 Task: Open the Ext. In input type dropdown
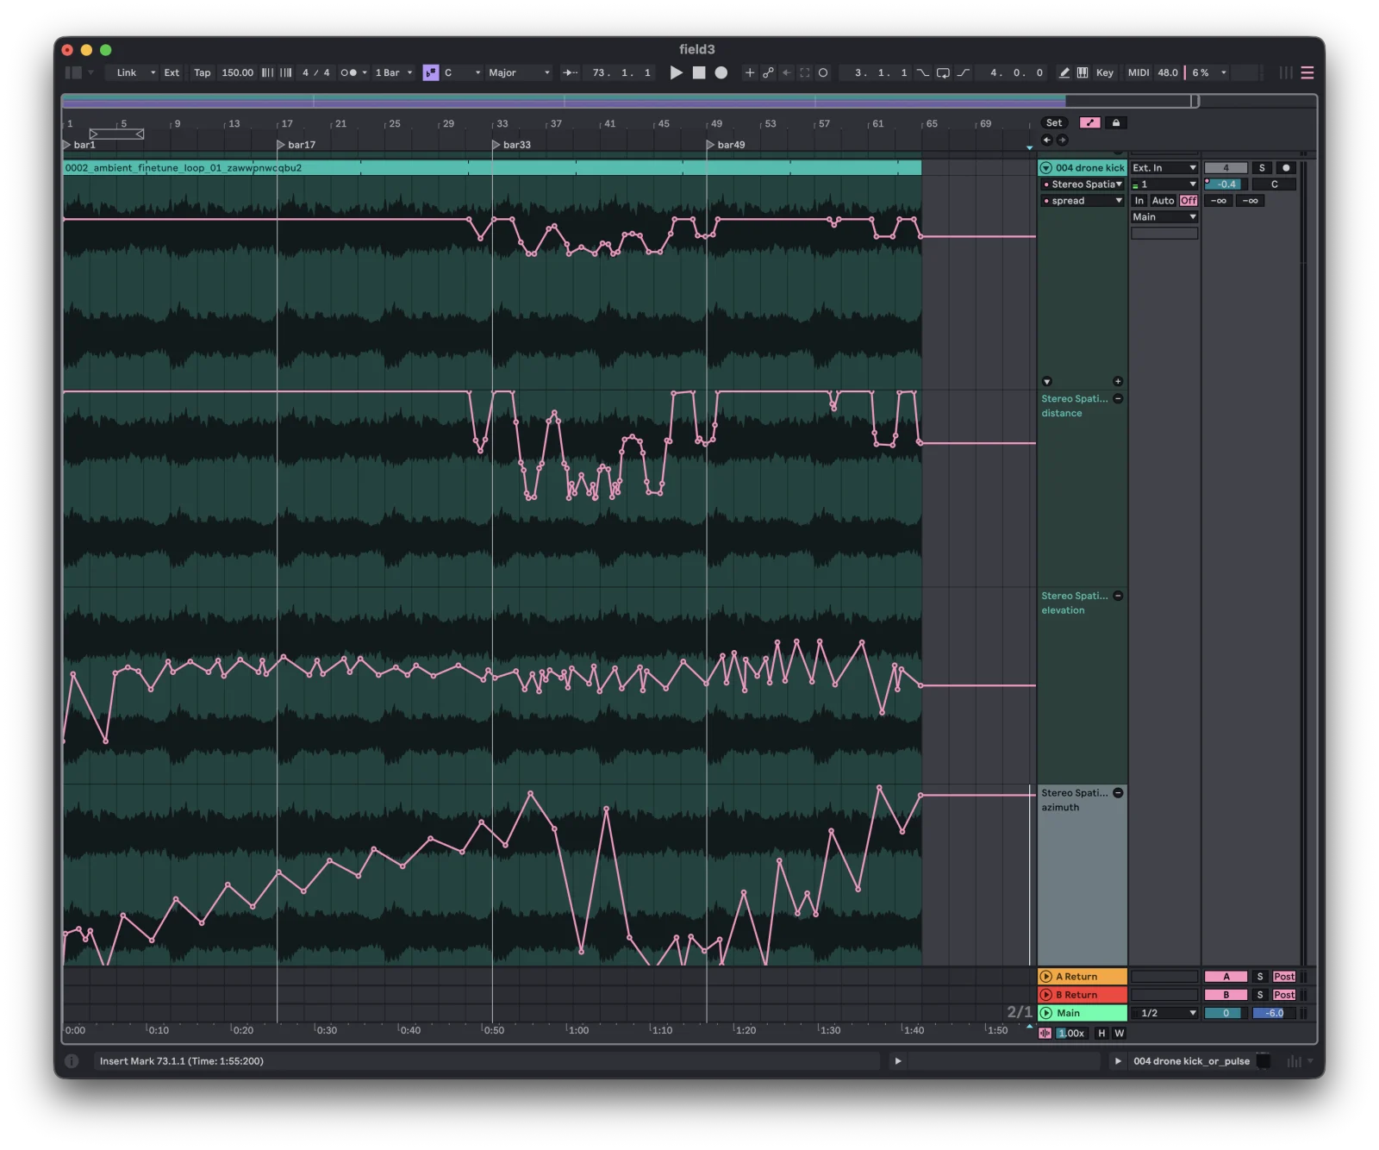coord(1164,168)
